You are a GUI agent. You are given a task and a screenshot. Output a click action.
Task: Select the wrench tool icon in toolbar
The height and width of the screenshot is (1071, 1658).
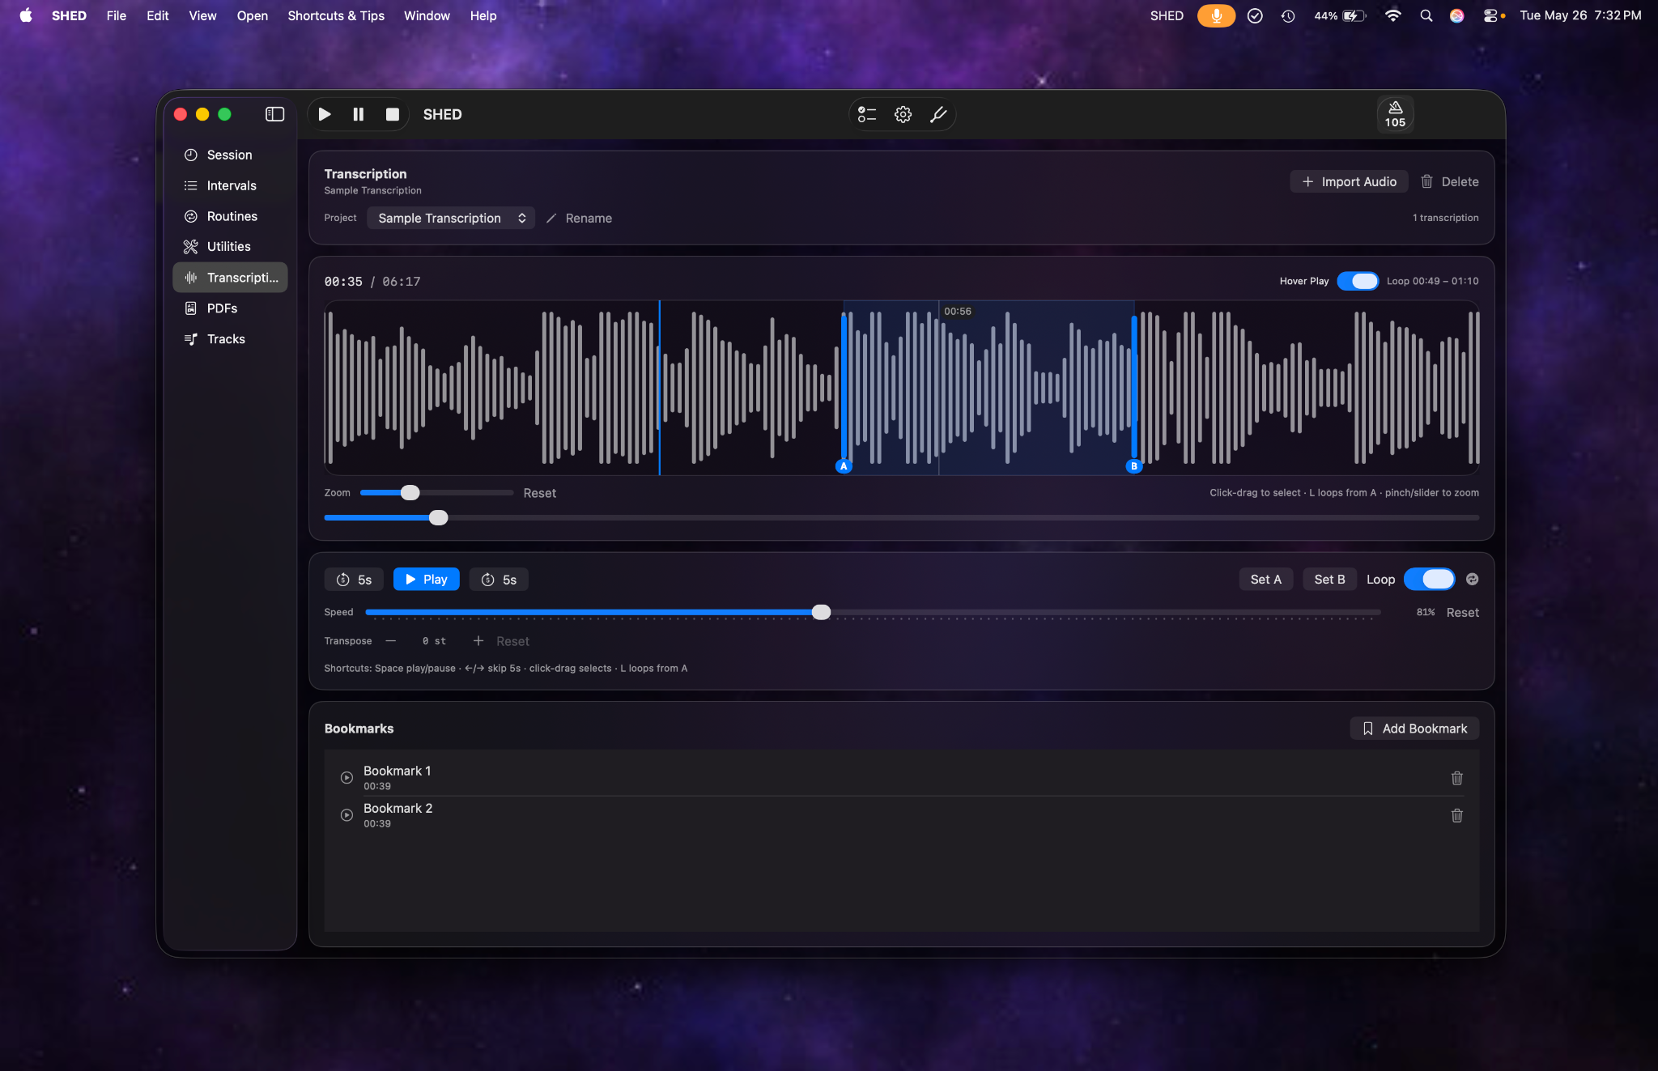938,114
